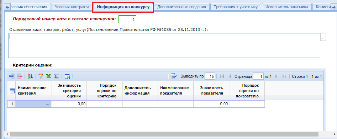Show the sum totals row
Viewport: 337px width, 139px height.
pos(56,76)
